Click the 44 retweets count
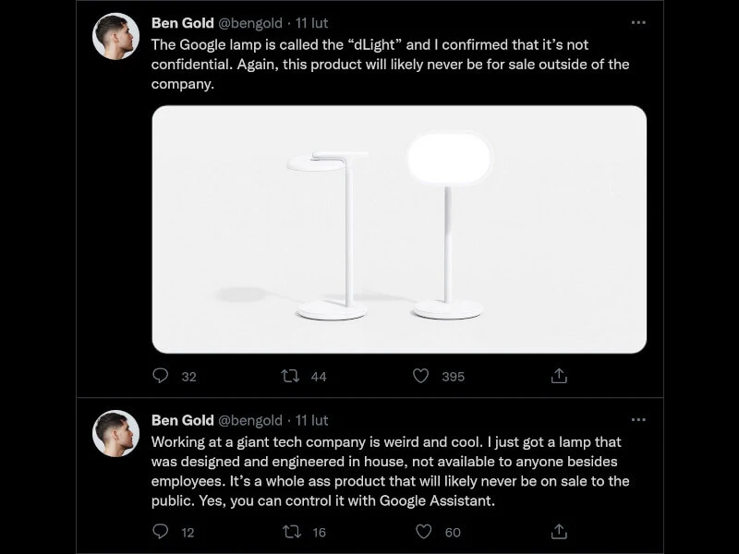 pyautogui.click(x=319, y=377)
